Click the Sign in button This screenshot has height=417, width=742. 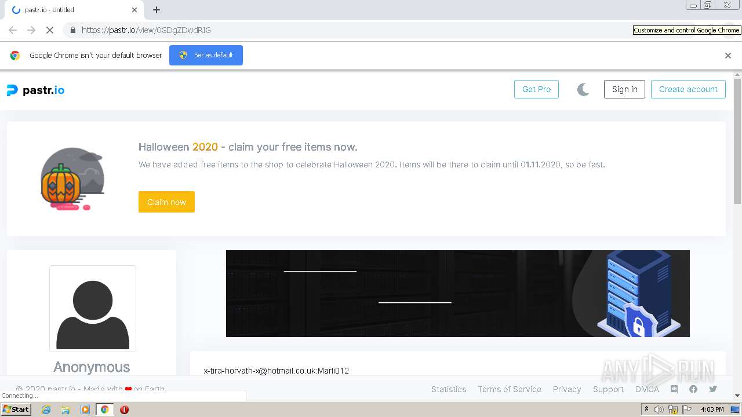click(x=624, y=89)
